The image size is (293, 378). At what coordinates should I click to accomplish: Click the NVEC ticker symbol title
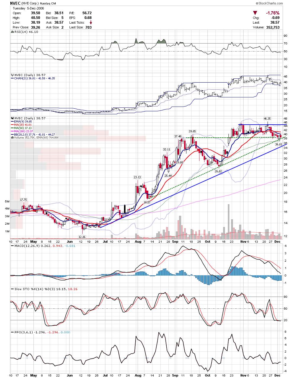coord(15,3)
